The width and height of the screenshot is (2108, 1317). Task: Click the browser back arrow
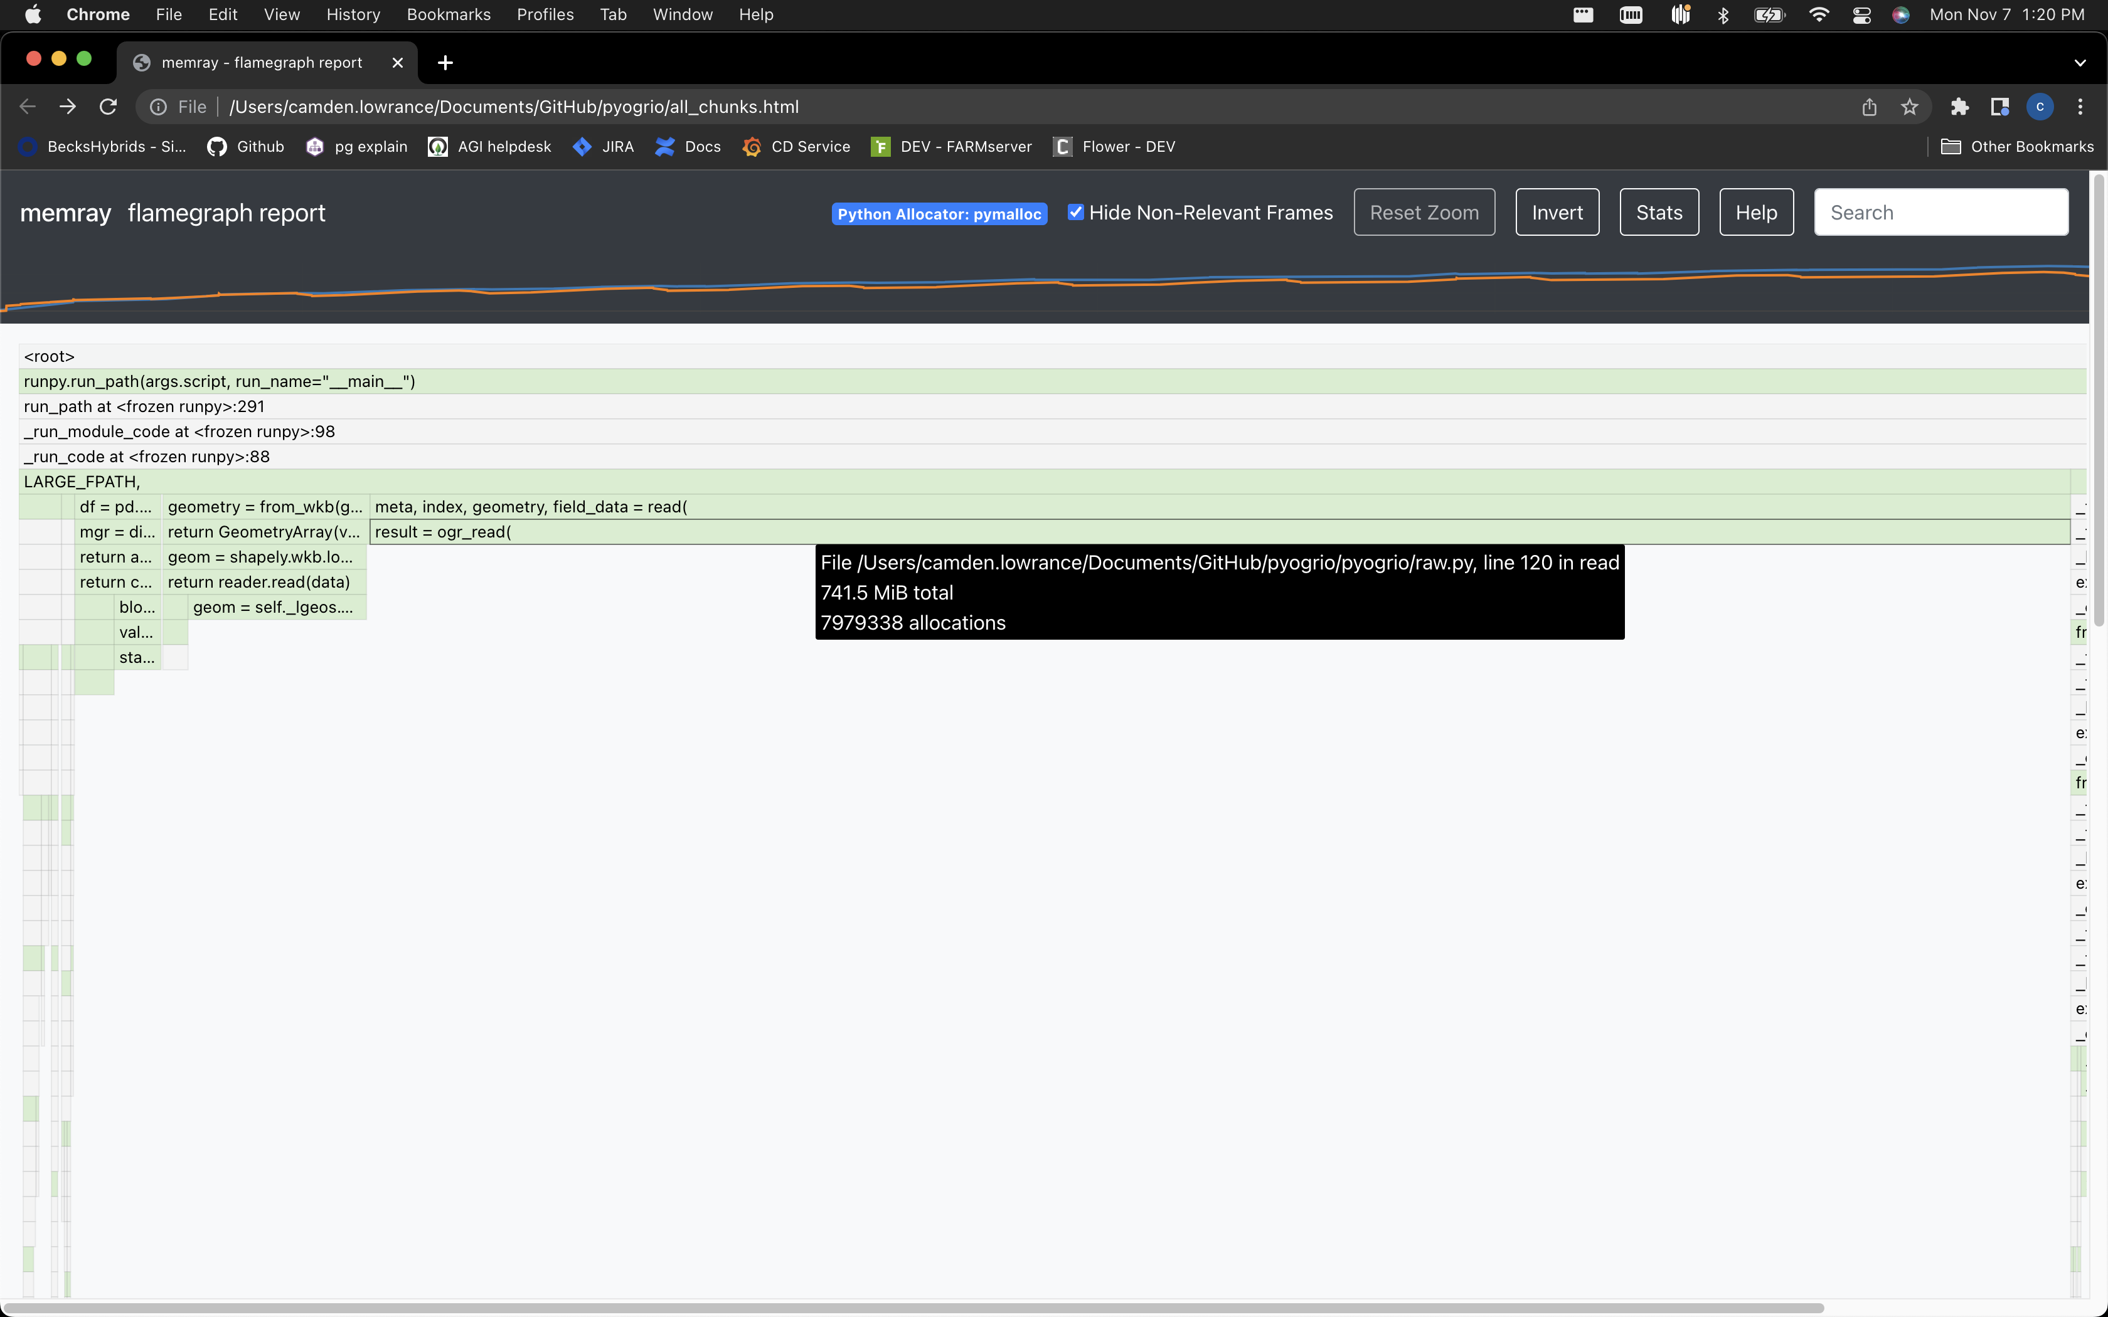[28, 106]
